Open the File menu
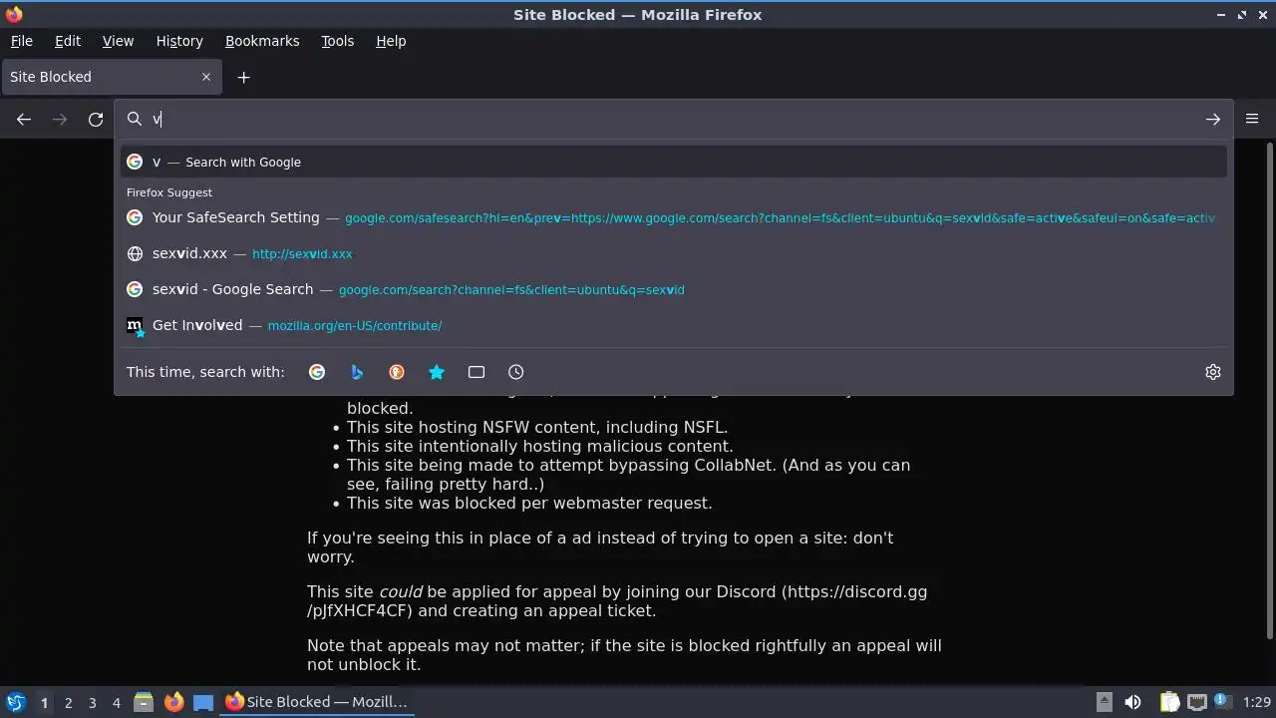 pyautogui.click(x=21, y=41)
